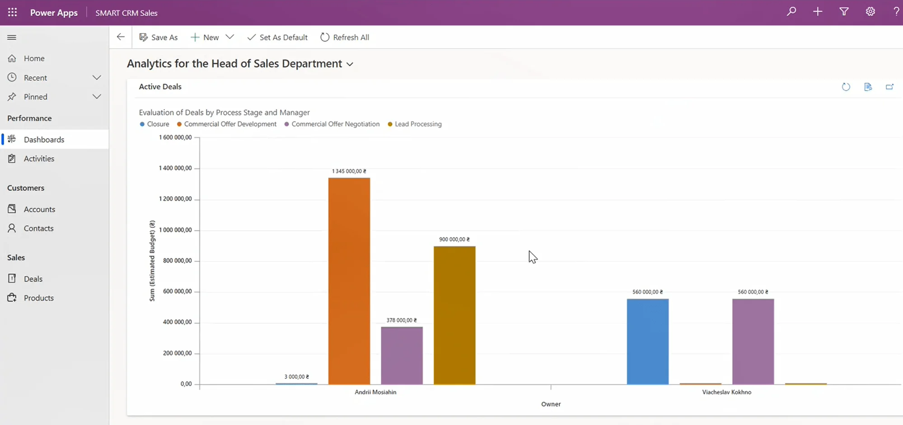Open the settings gear icon
Viewport: 903px width, 425px height.
pos(870,12)
